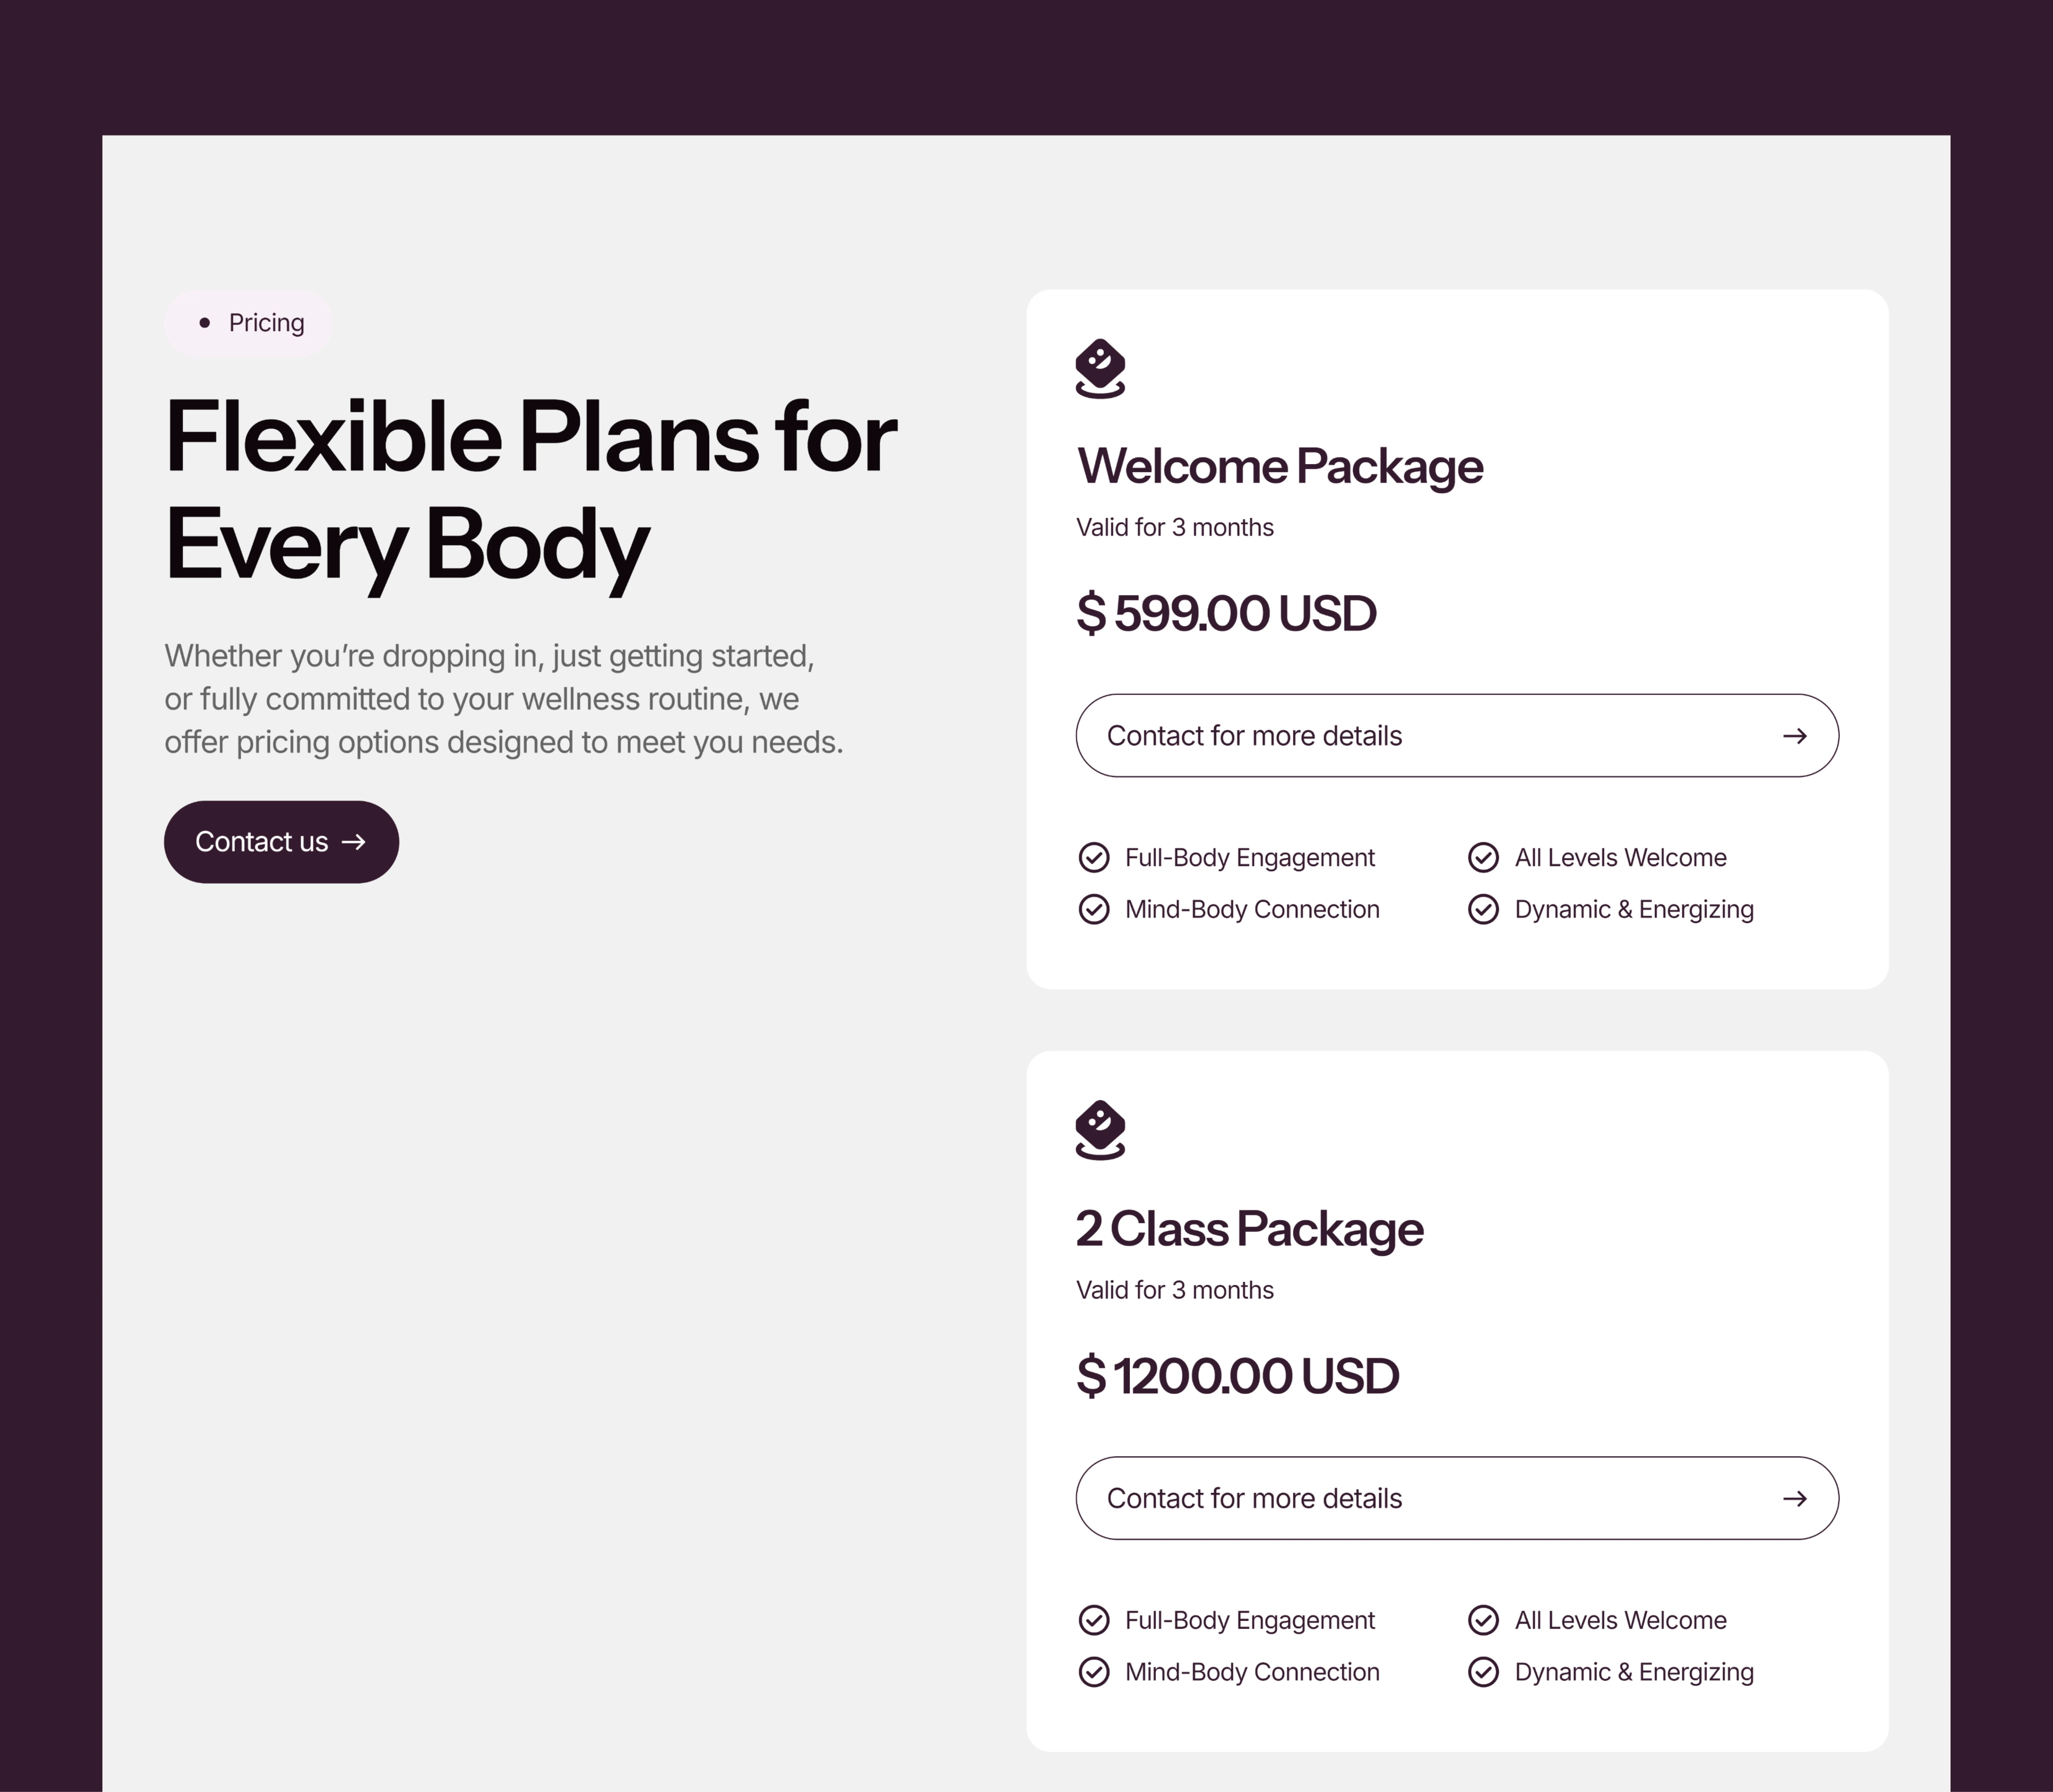This screenshot has height=1792, width=2053.
Task: Click 2 Class Package Dynamic & Energizing check icon
Action: (1483, 1672)
